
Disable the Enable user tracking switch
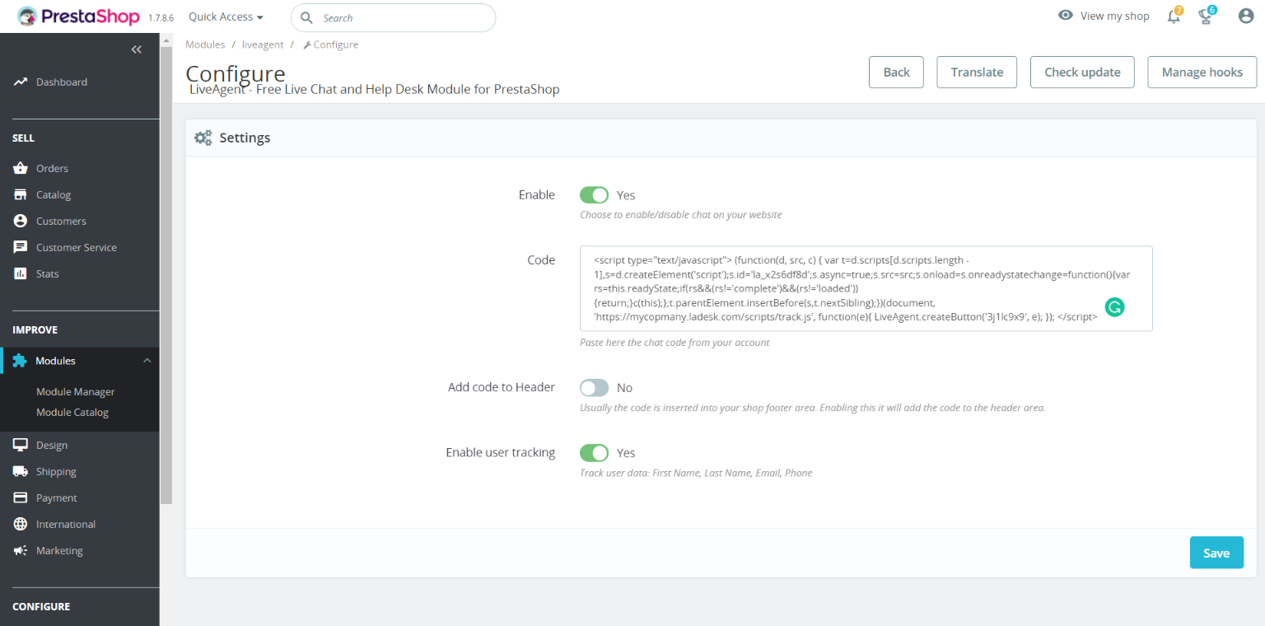(x=594, y=453)
